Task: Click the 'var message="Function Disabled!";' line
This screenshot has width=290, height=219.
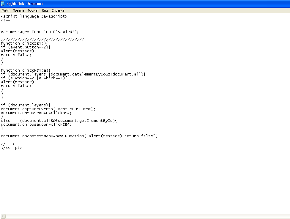Action: [x=40, y=32]
